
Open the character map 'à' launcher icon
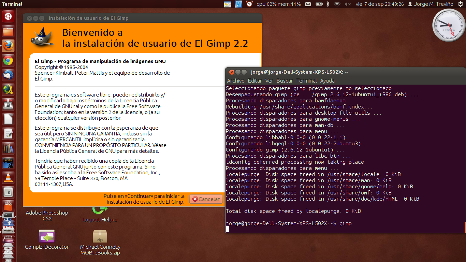click(8, 192)
